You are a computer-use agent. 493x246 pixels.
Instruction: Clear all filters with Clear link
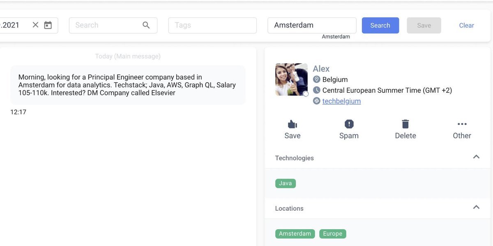click(x=467, y=25)
